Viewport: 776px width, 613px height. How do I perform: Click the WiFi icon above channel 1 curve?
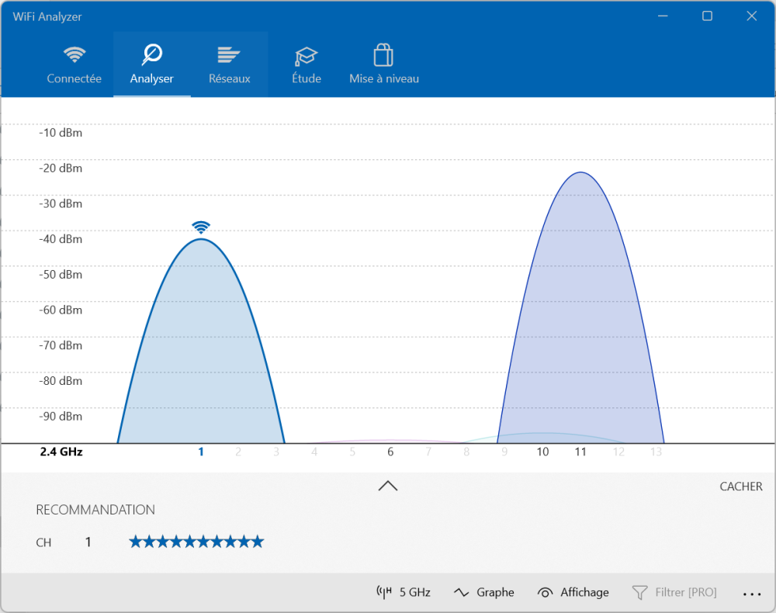[x=201, y=227]
